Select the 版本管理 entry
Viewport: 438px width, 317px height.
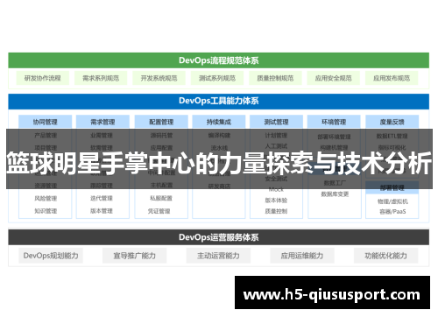click(x=102, y=211)
